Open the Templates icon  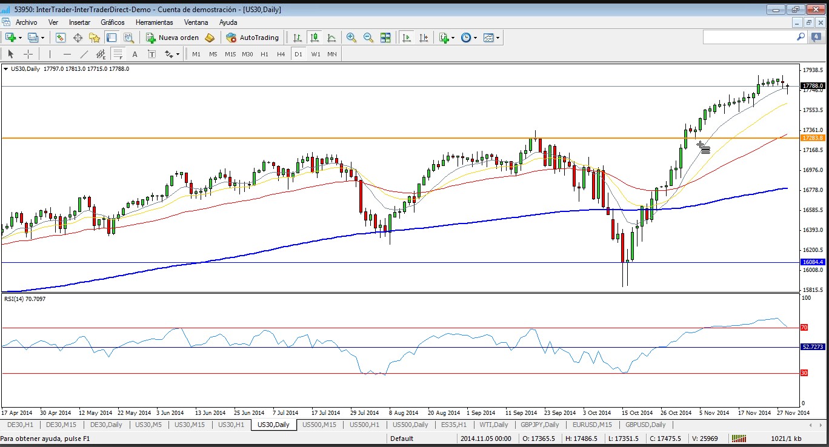click(x=489, y=38)
